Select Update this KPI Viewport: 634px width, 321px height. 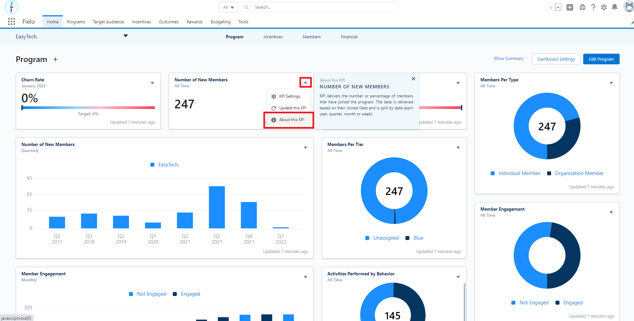289,108
